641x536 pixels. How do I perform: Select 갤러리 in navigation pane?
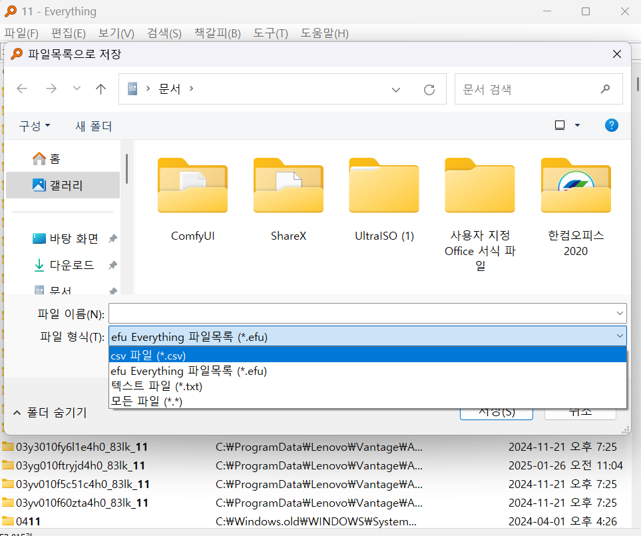click(x=63, y=185)
